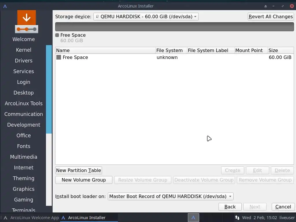The width and height of the screenshot is (296, 222).
Task: Click the orange installer download icon
Action: [27, 22]
